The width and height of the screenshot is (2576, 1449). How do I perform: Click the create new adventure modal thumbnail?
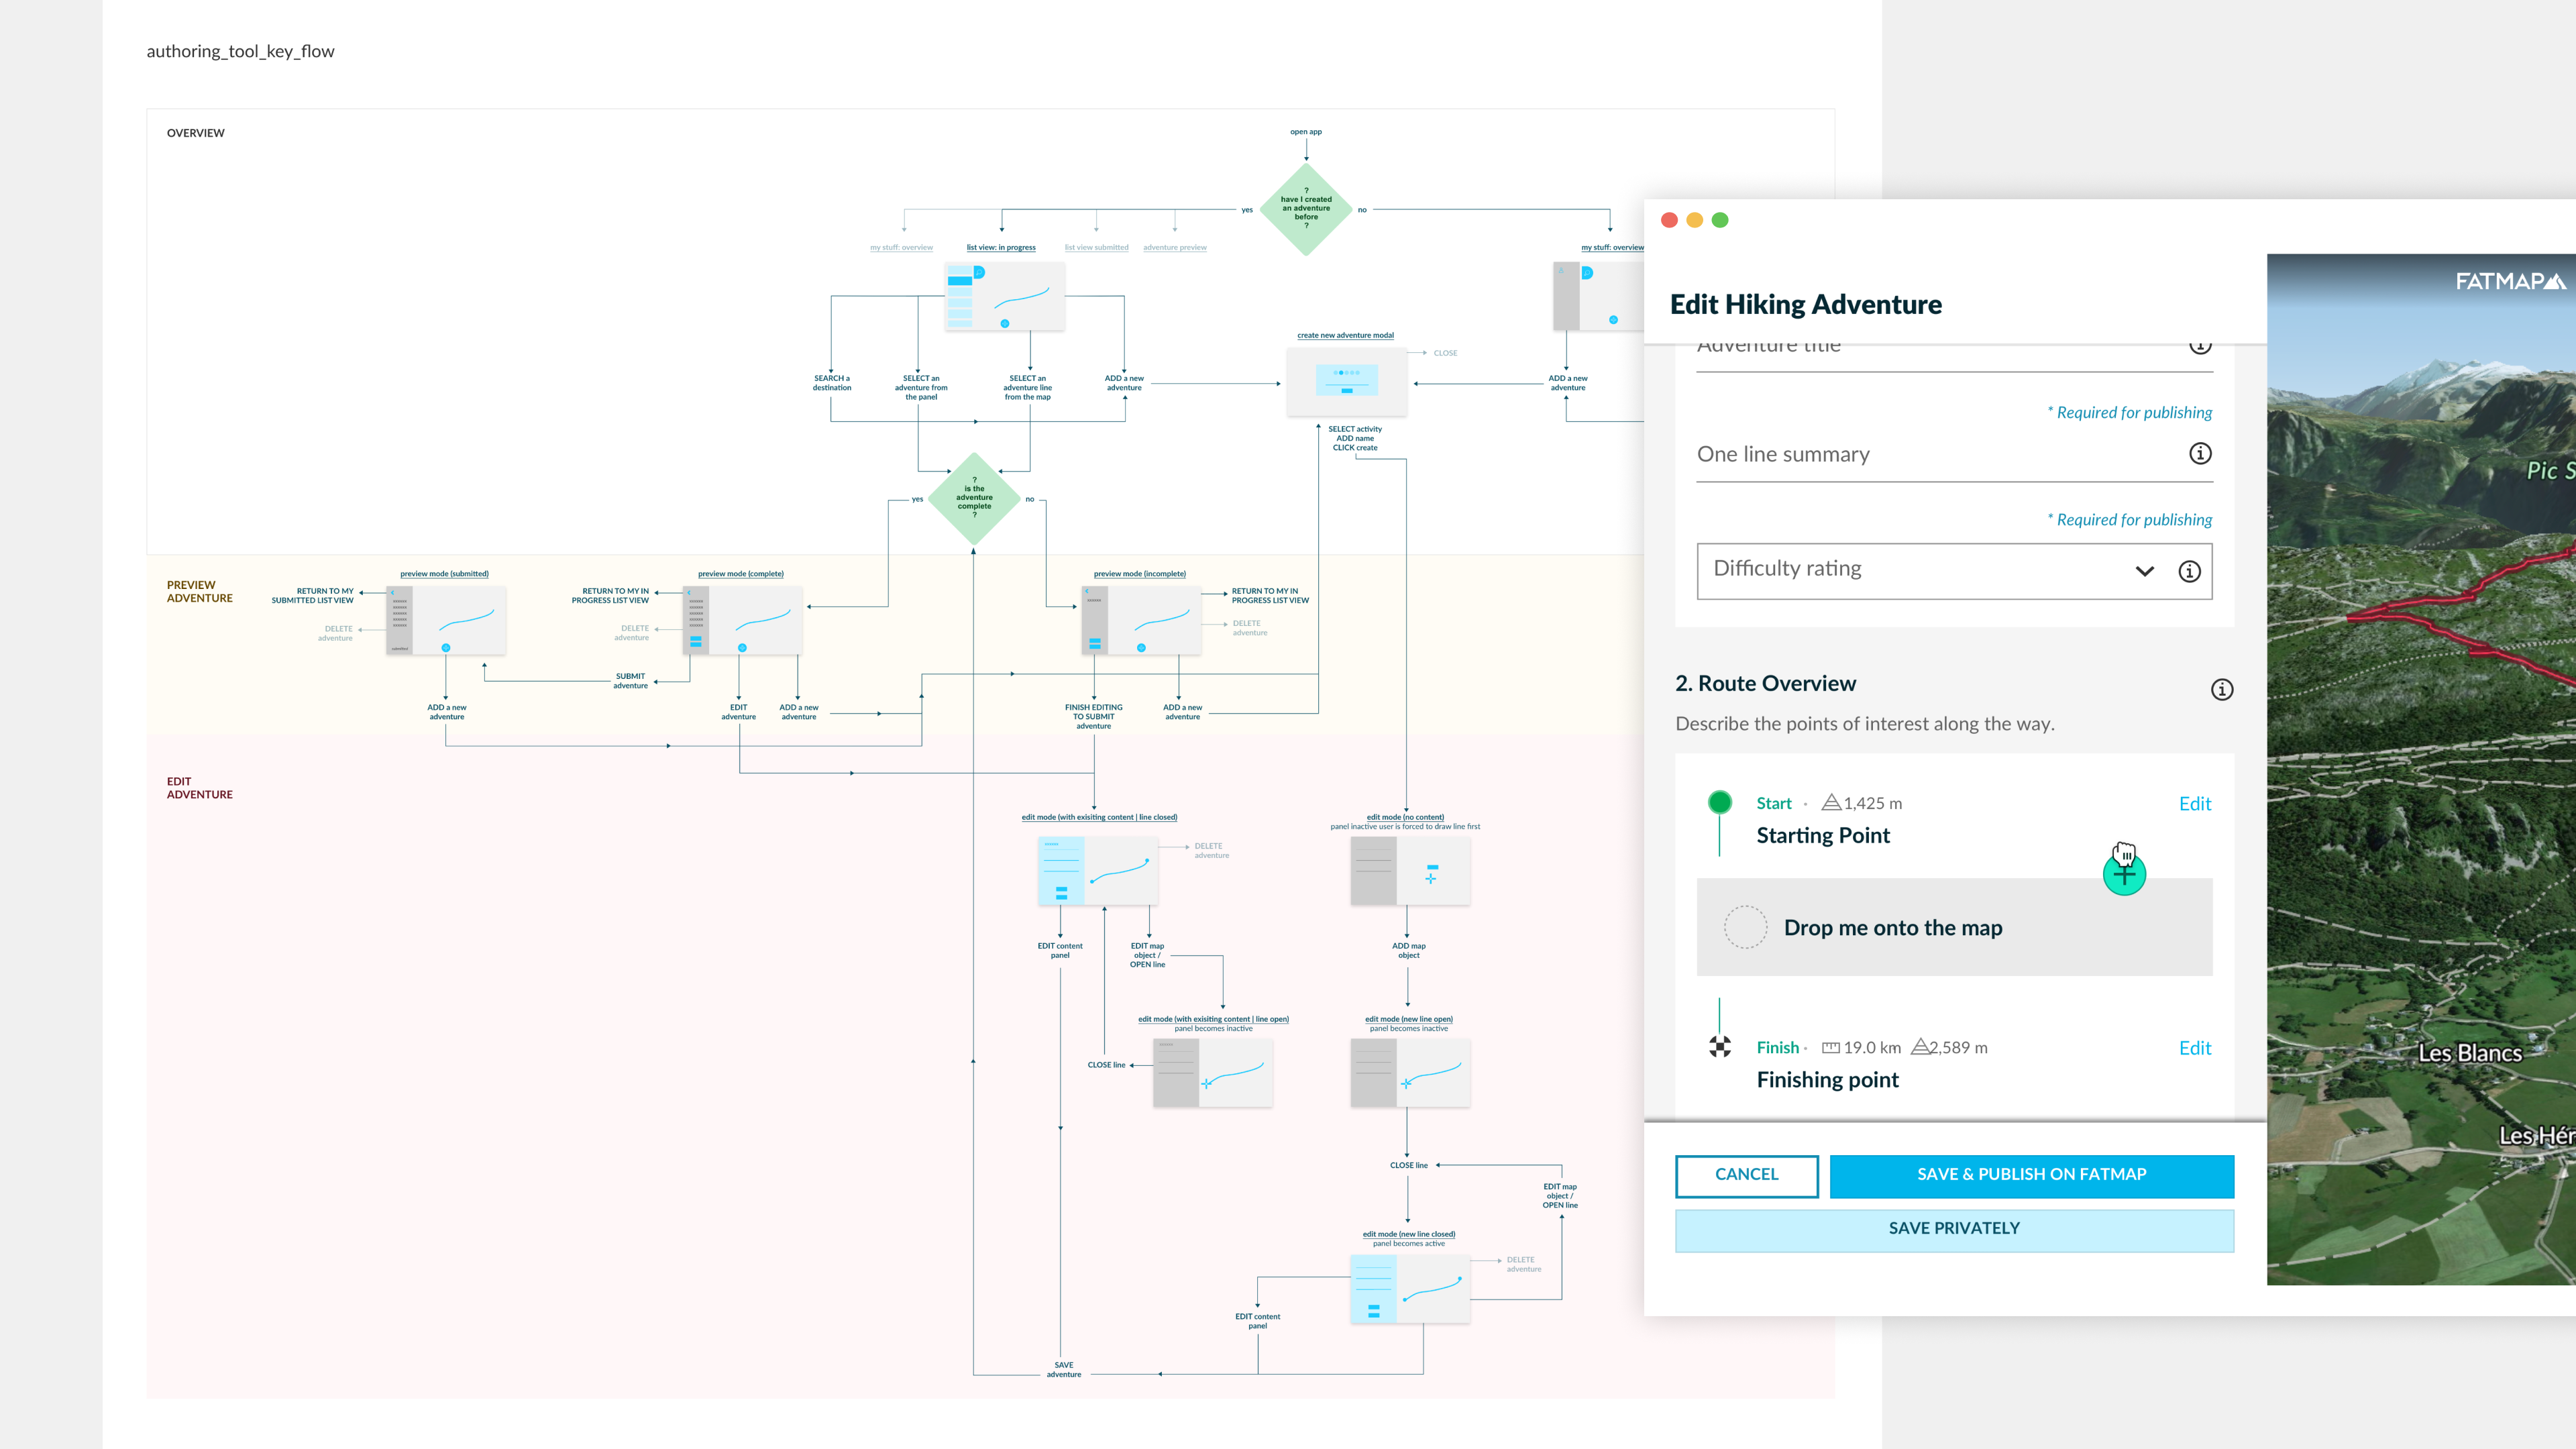(x=1346, y=381)
